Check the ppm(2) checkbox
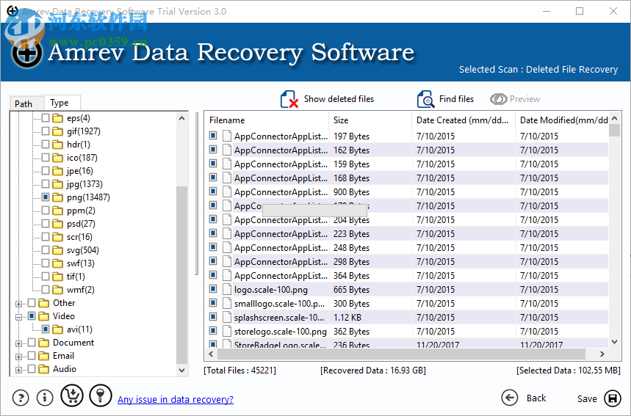The image size is (631, 416). click(x=46, y=211)
